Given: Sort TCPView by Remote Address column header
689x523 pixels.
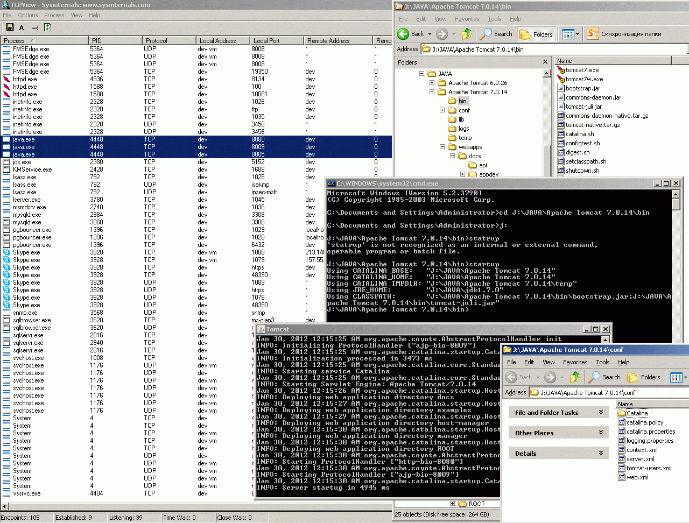Looking at the screenshot, I should 338,40.
